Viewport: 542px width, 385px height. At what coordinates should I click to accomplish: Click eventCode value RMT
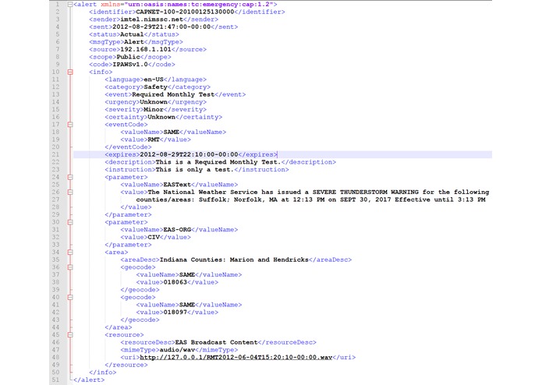click(154, 140)
